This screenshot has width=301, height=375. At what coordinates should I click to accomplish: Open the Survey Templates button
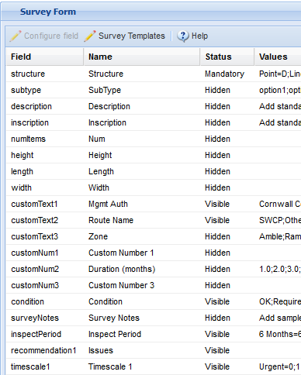click(124, 36)
